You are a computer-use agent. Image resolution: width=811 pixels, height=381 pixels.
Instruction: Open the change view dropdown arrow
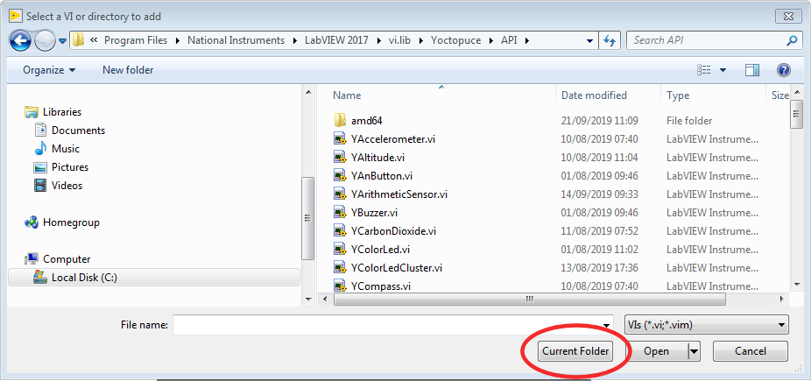coord(723,70)
